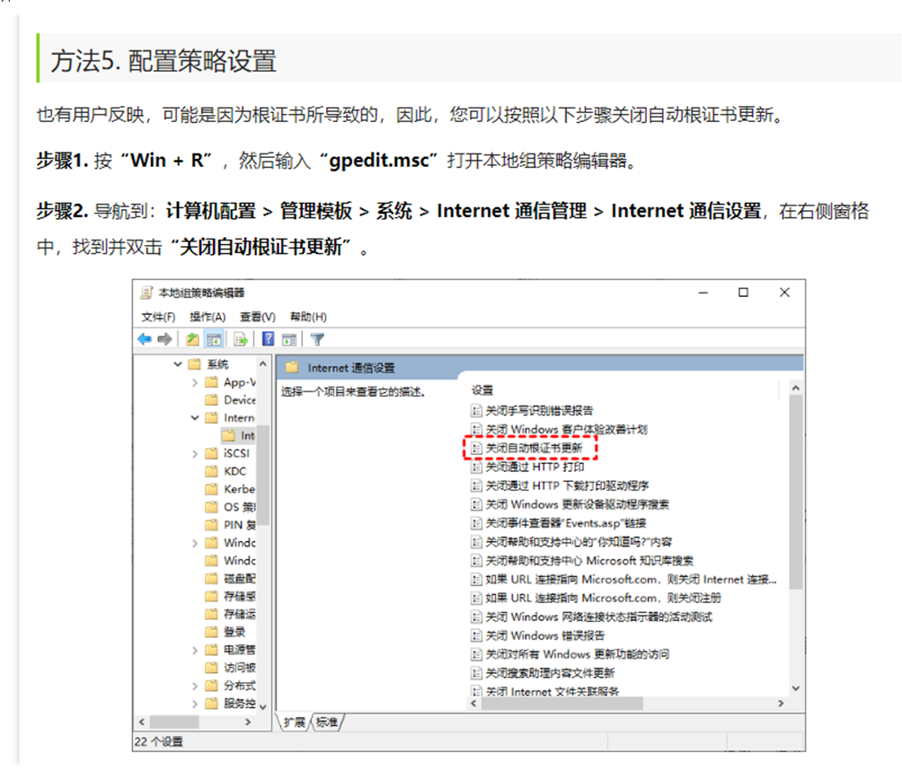Click the settings list vertical scrollbar thumb

[x=796, y=492]
